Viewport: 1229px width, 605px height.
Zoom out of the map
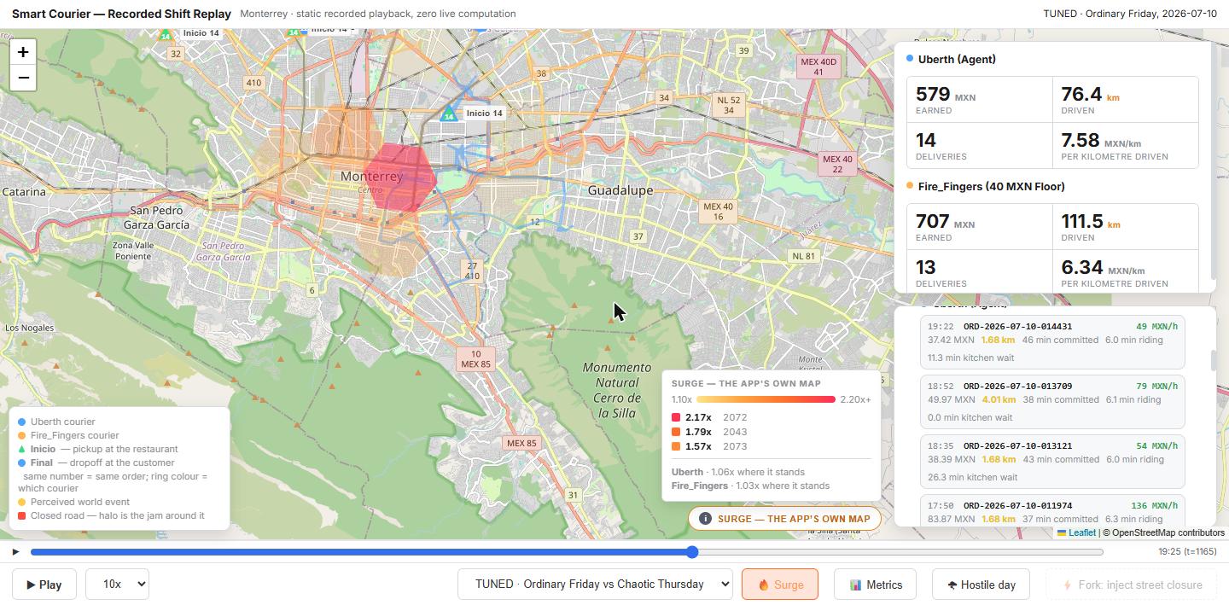tap(23, 78)
